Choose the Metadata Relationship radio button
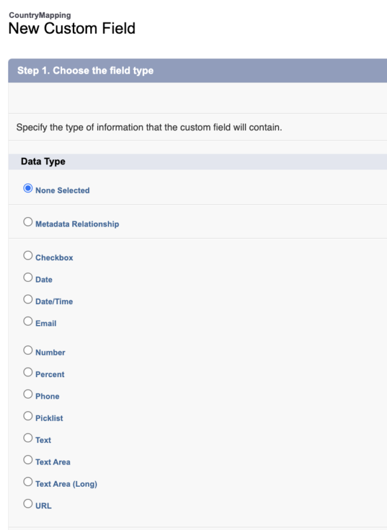The width and height of the screenshot is (387, 530). tap(27, 222)
